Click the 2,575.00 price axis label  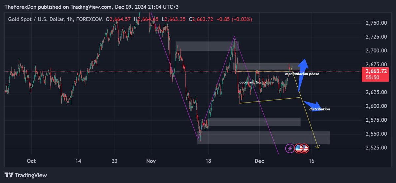click(x=377, y=120)
